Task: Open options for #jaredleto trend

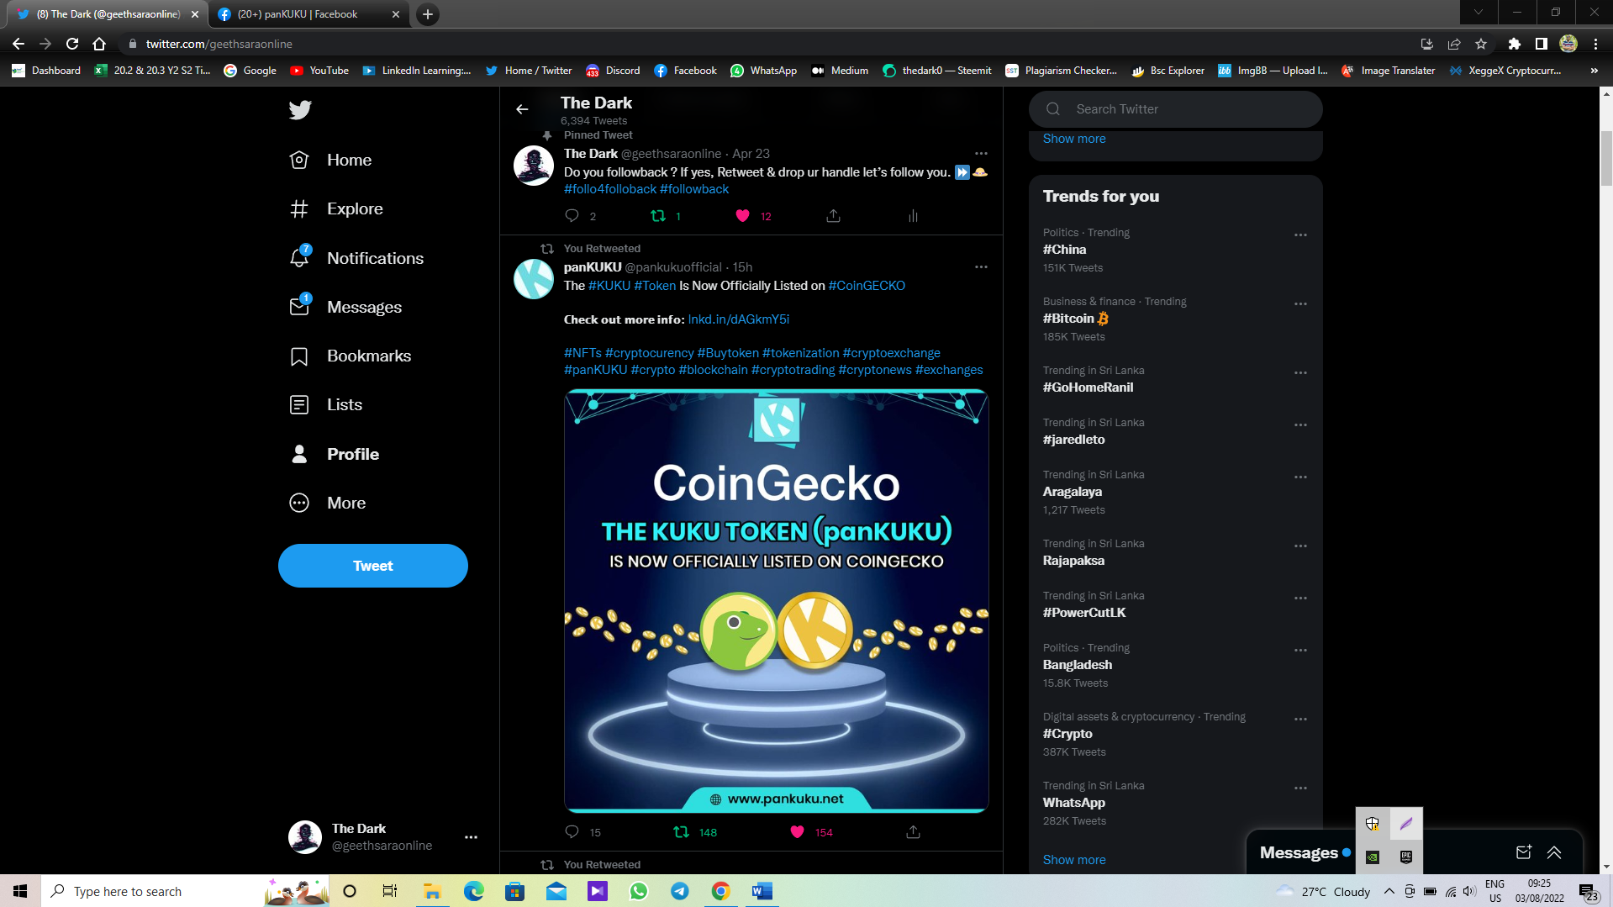Action: click(1300, 425)
